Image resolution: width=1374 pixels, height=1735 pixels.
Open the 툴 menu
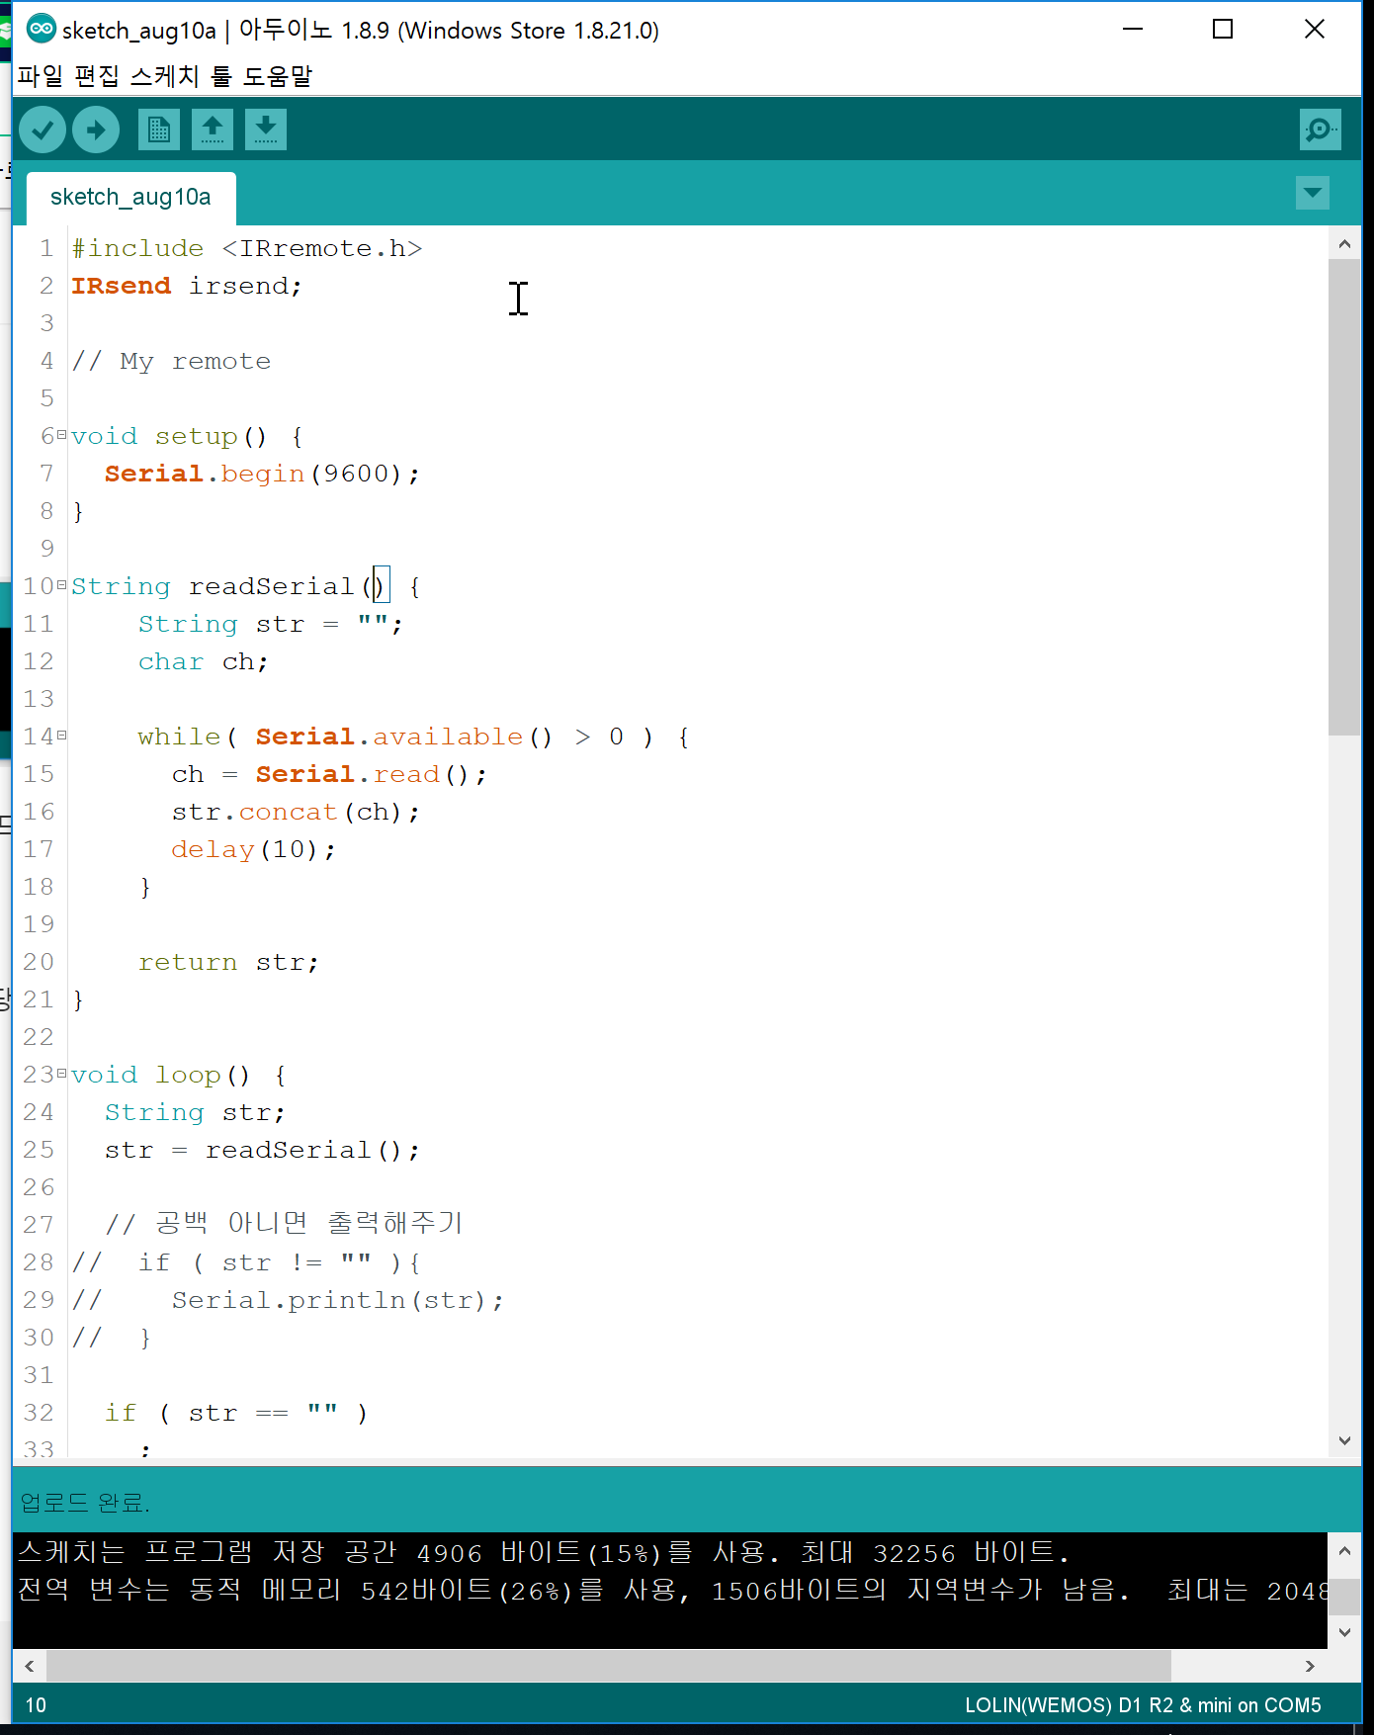coord(221,76)
